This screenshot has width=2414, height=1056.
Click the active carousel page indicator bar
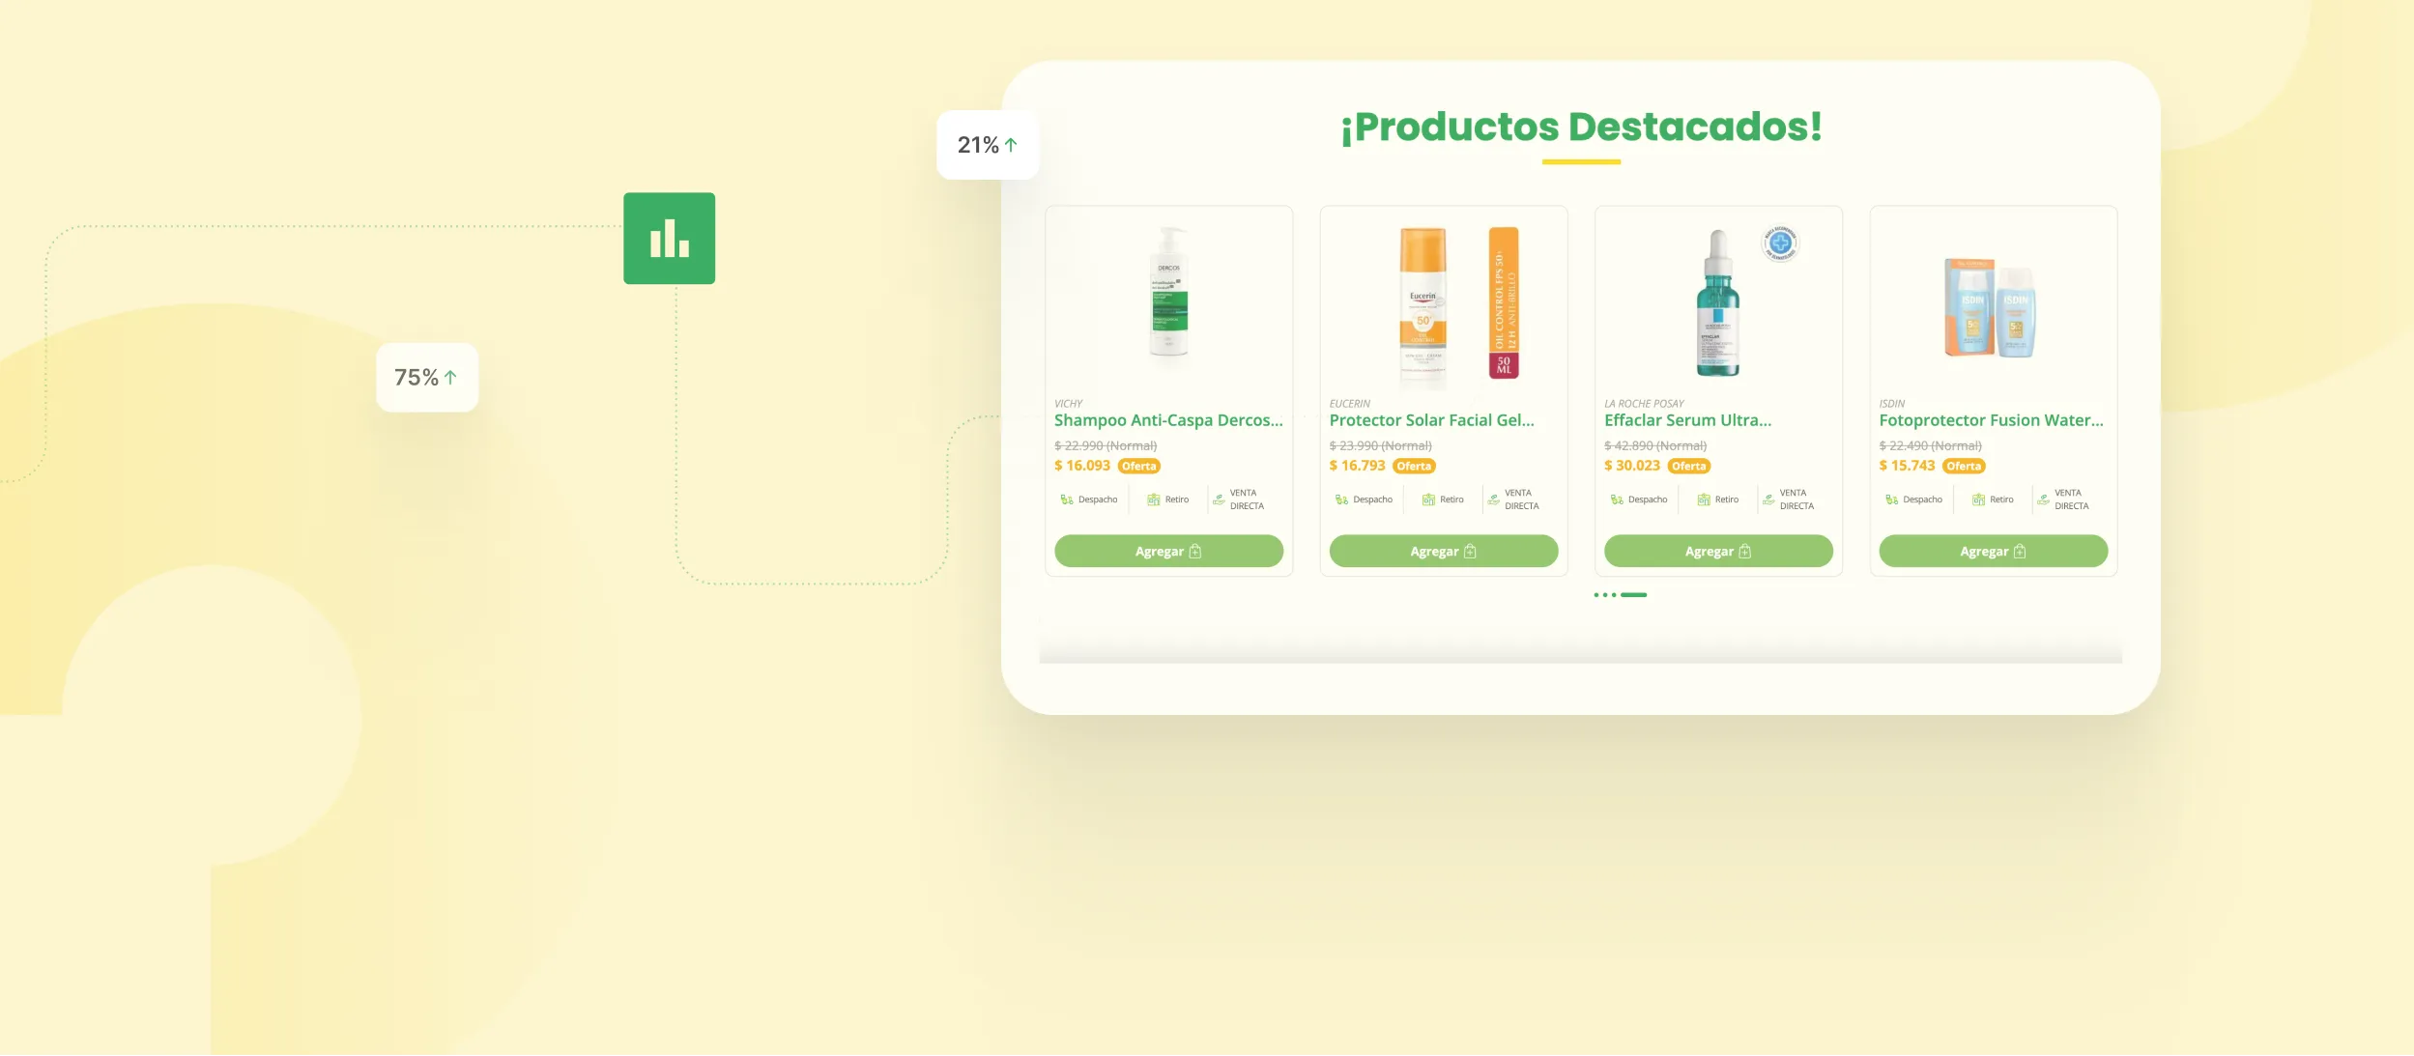[x=1633, y=595]
